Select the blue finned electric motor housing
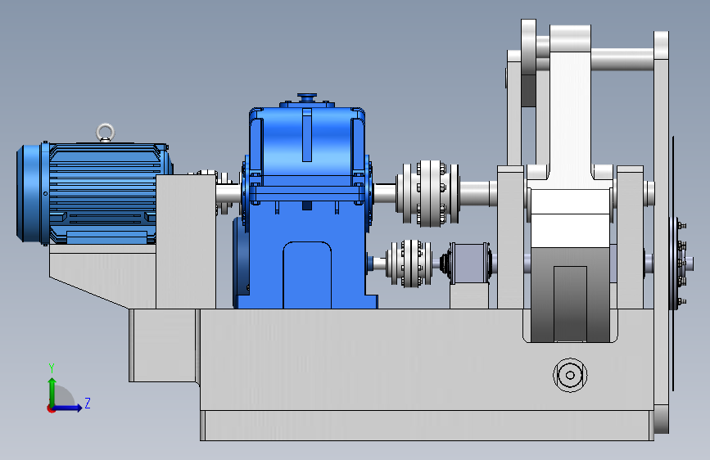The height and width of the screenshot is (460, 710). pos(105,192)
